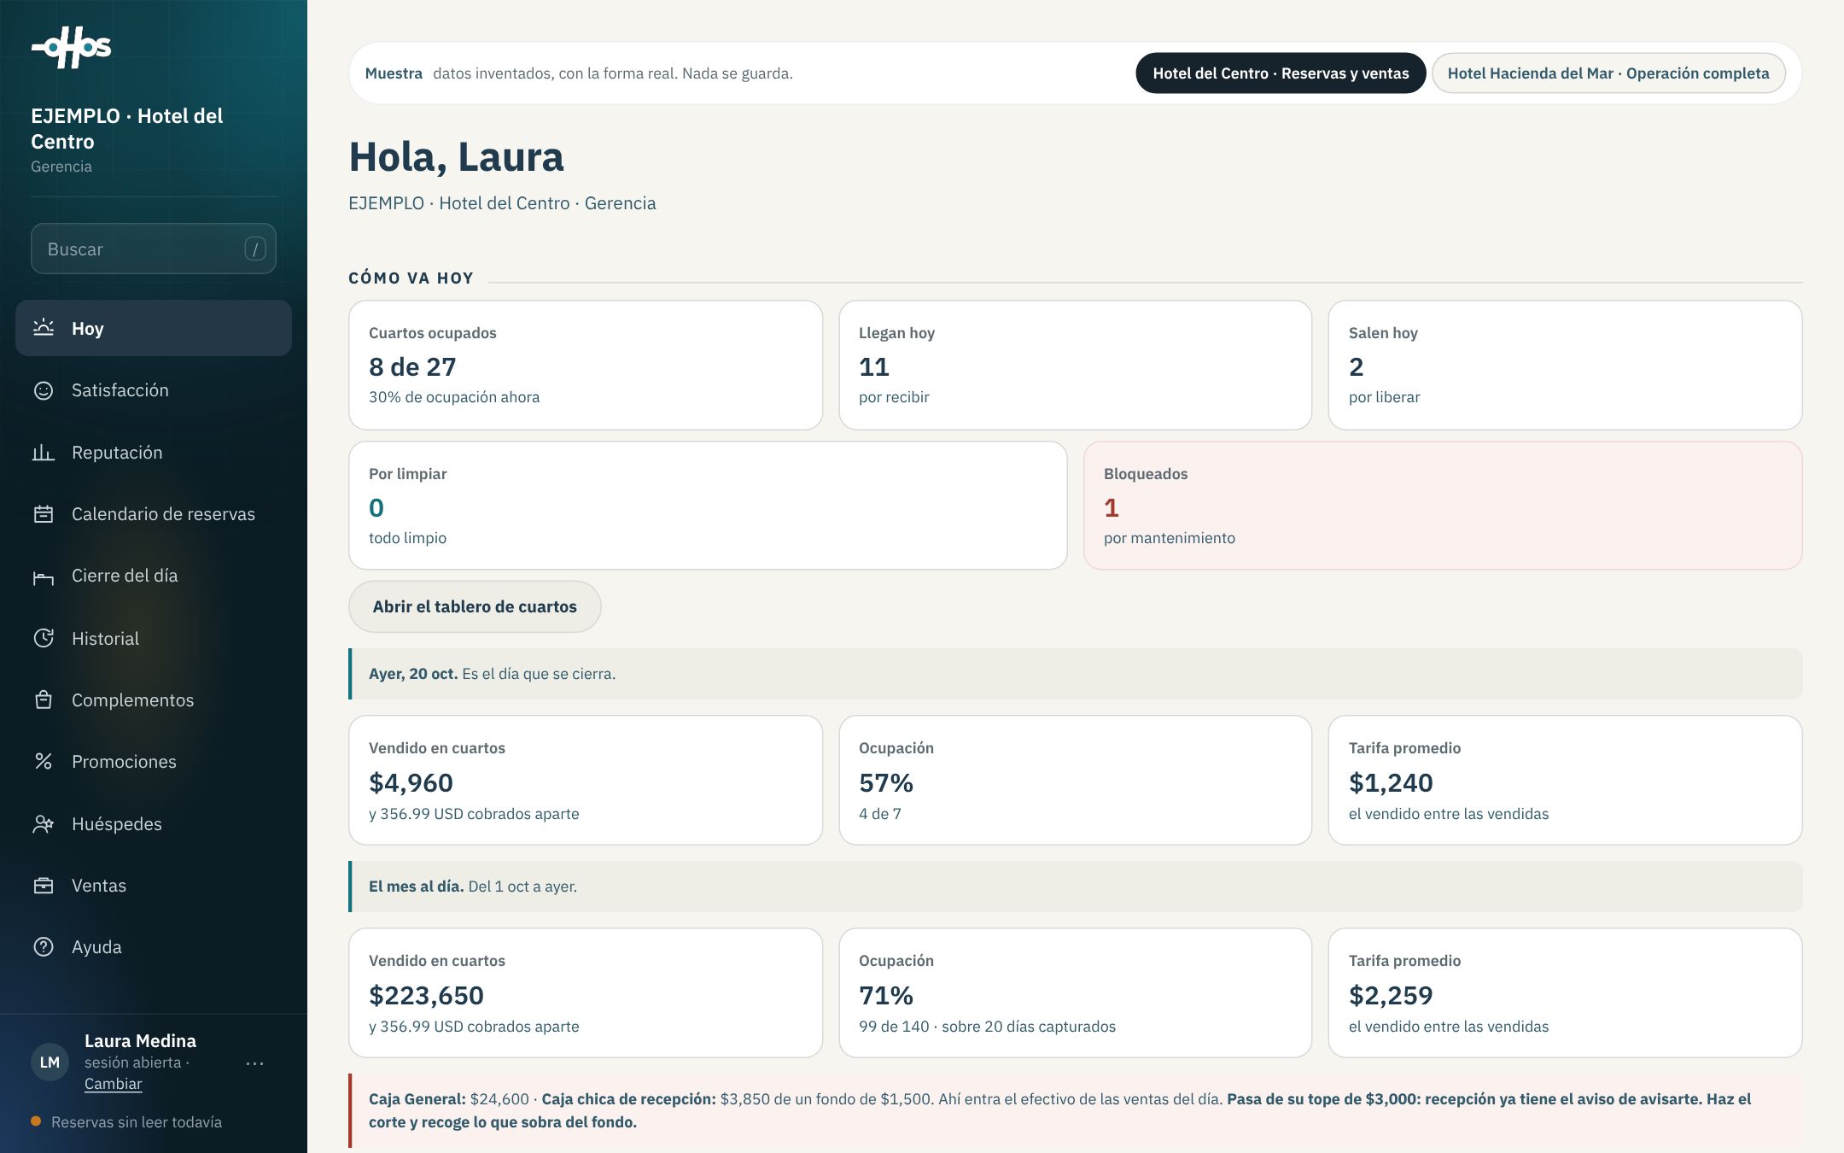1844x1153 pixels.
Task: Select Promociones in the sidebar
Action: click(x=154, y=762)
